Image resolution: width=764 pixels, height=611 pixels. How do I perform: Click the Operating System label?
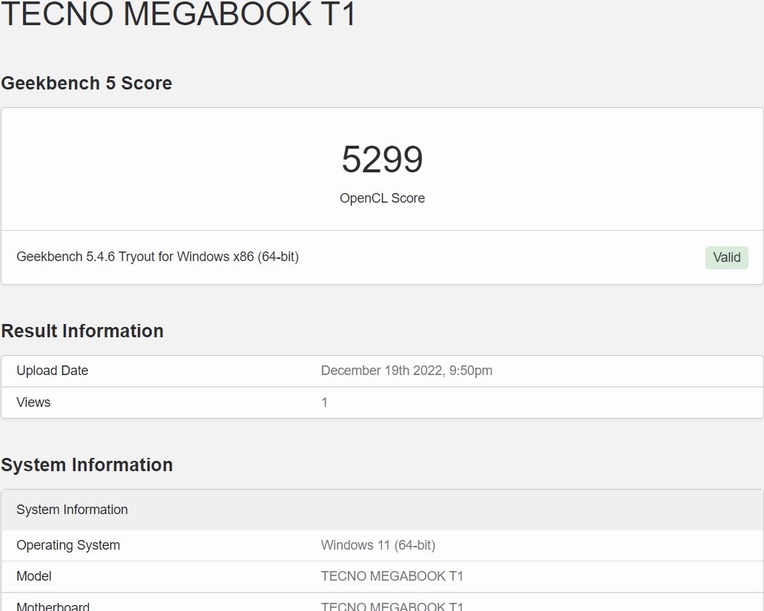pos(68,545)
